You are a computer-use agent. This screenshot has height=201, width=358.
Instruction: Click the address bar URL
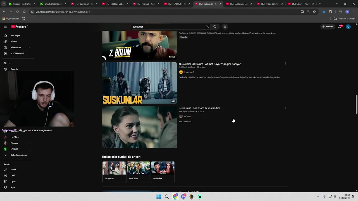coord(63,12)
